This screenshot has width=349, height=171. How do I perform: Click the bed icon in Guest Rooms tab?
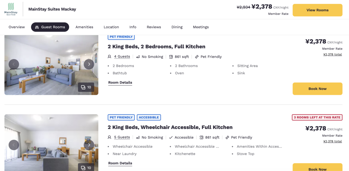[37, 27]
